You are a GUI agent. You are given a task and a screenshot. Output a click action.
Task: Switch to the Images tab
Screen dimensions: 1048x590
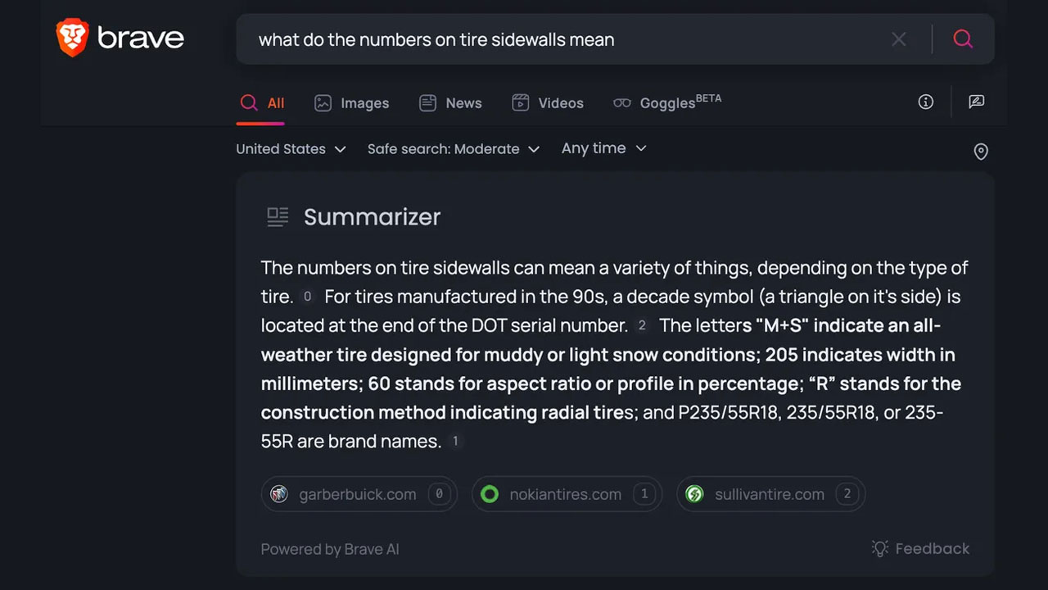[351, 103]
